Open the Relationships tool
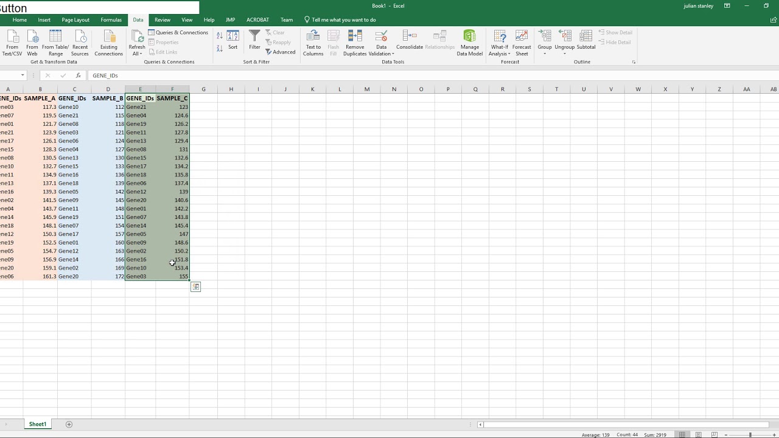Image resolution: width=779 pixels, height=438 pixels. pos(440,40)
